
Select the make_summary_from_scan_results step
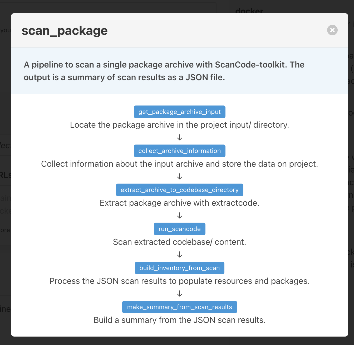point(179,307)
